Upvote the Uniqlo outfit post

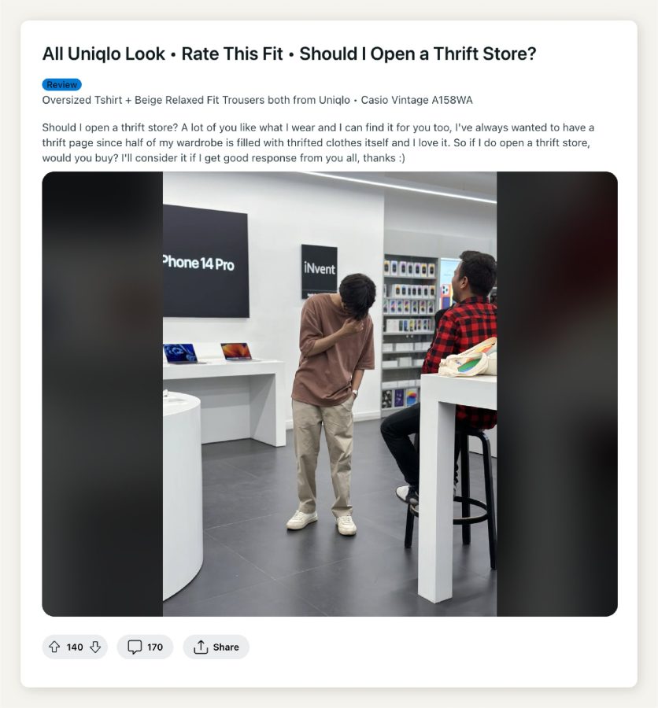point(54,647)
